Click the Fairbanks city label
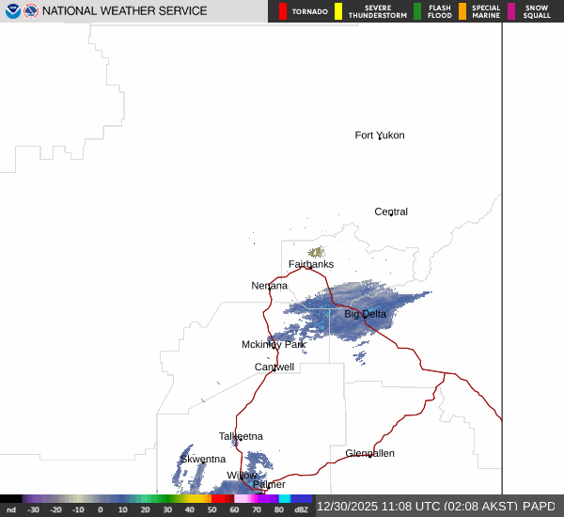The height and width of the screenshot is (517, 564). (310, 264)
